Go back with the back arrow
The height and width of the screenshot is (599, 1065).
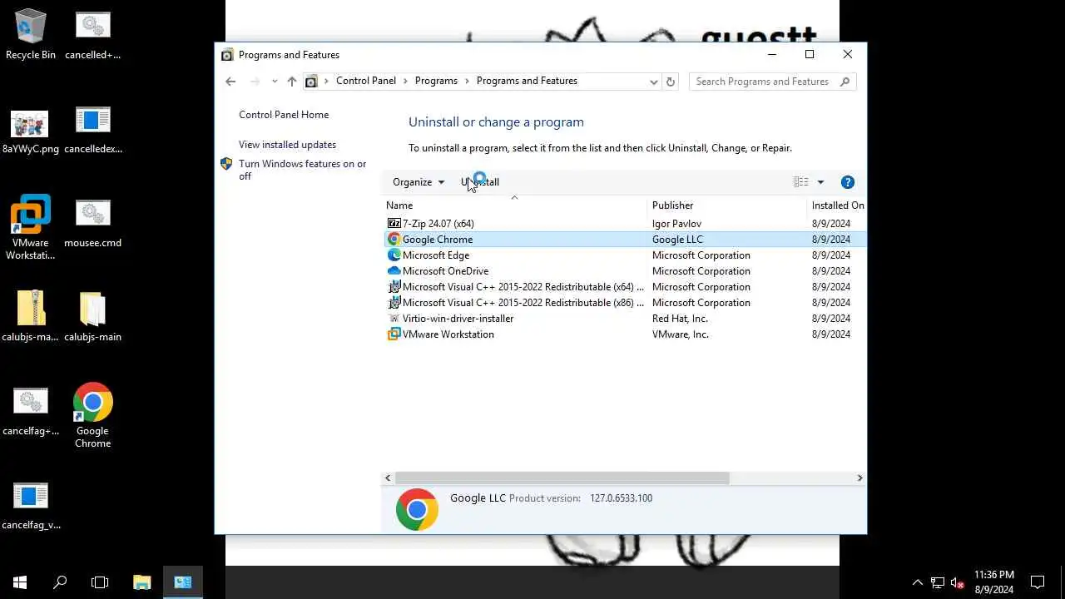230,82
